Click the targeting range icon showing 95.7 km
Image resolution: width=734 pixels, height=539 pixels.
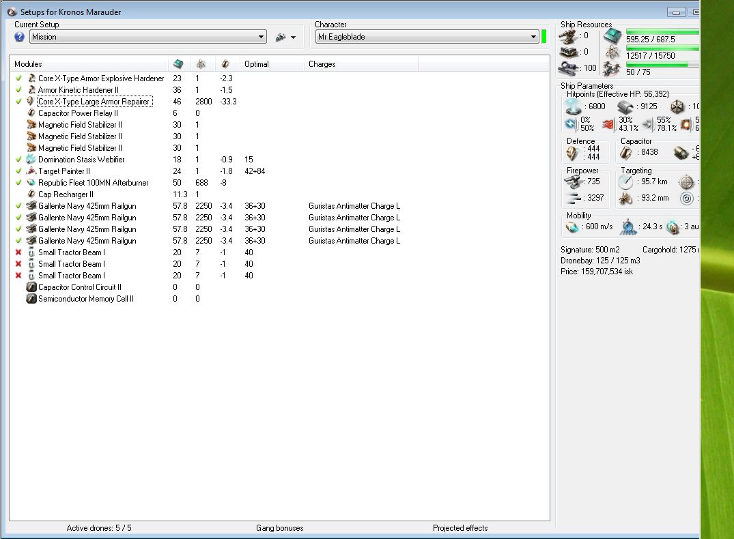point(626,182)
